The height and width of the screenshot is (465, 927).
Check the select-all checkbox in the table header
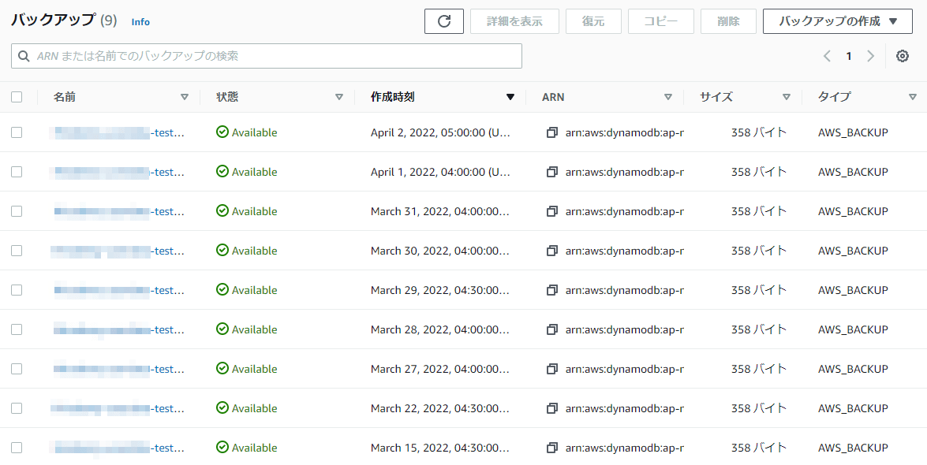[17, 96]
